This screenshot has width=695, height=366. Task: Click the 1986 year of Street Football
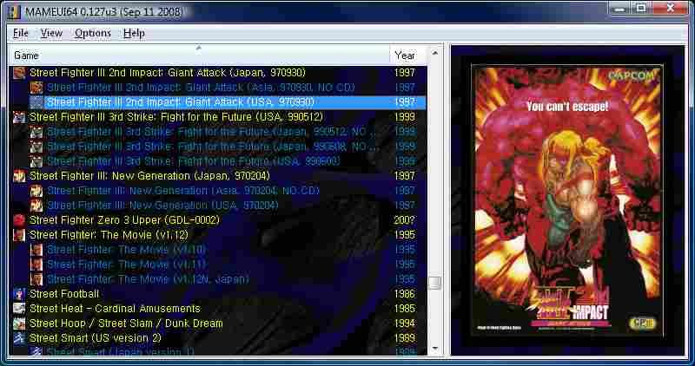[404, 294]
